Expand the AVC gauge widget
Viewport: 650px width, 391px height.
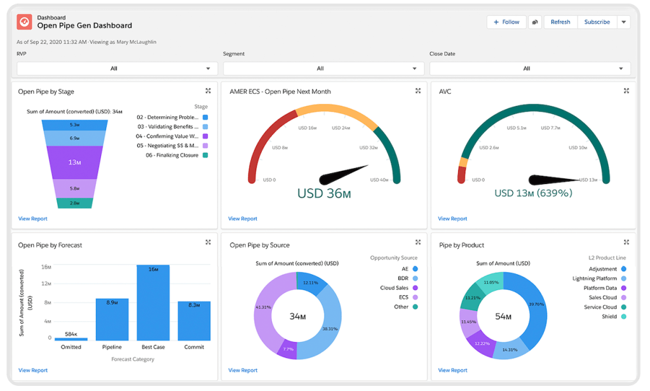[626, 90]
